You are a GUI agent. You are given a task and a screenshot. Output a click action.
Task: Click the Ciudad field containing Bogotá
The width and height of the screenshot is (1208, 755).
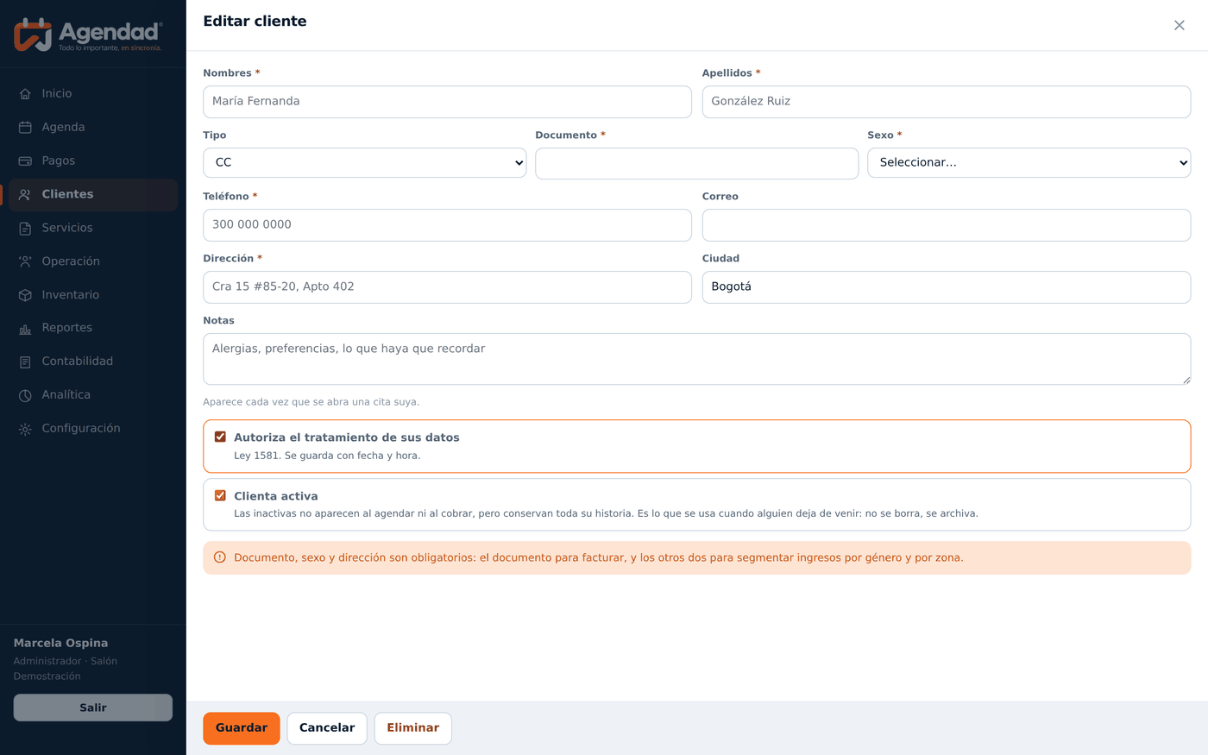tap(946, 287)
